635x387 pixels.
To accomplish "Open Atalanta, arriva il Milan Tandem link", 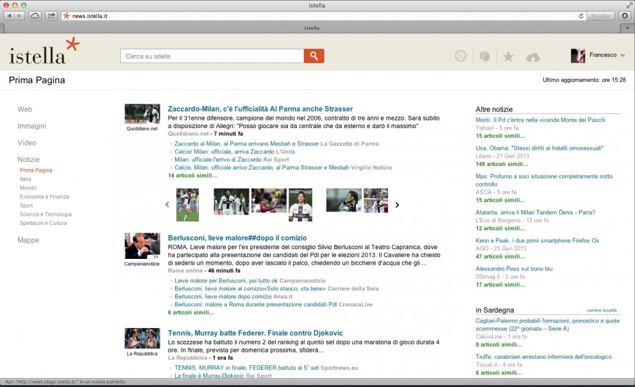I will coord(536,212).
